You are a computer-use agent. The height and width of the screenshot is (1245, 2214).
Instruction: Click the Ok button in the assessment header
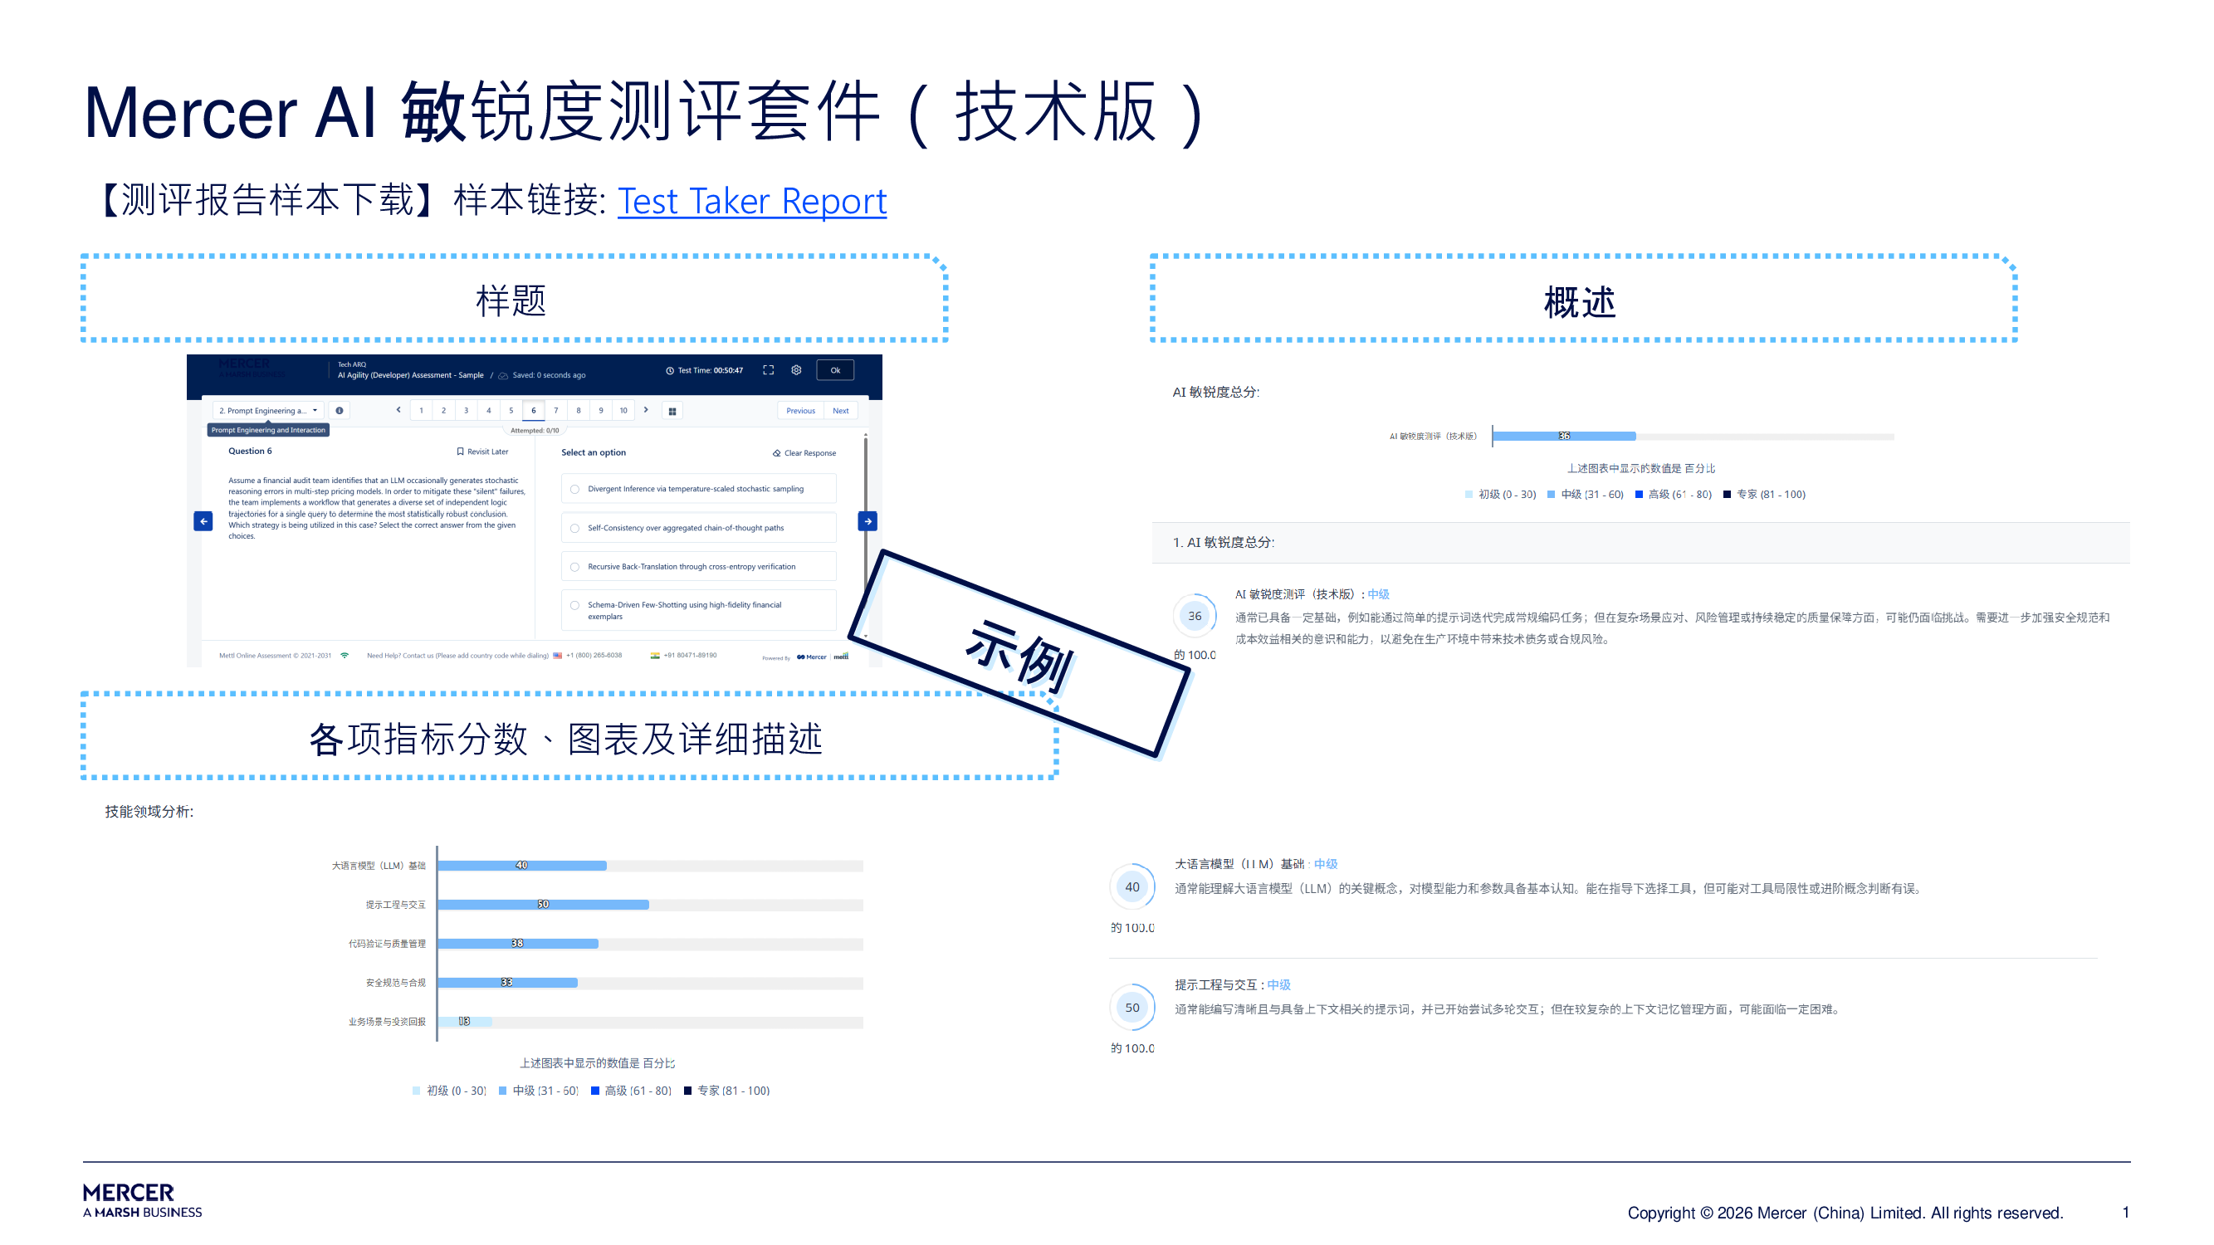pyautogui.click(x=835, y=370)
